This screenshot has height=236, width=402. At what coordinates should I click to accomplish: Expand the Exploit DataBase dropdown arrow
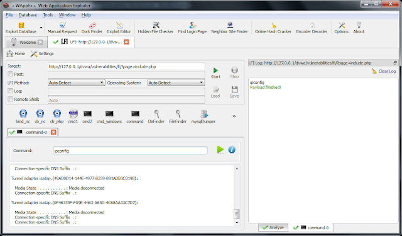coord(41,28)
